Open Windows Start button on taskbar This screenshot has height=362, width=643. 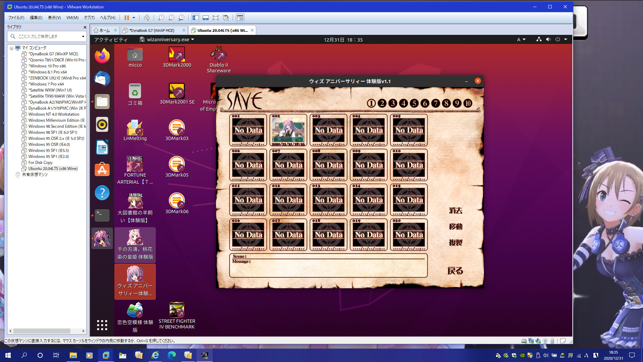(8, 355)
